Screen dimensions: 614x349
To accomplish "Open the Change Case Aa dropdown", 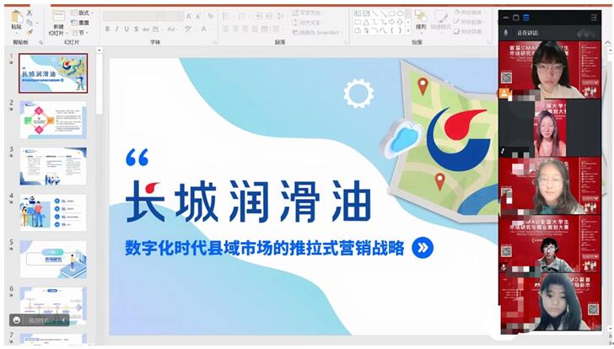I will pos(172,29).
